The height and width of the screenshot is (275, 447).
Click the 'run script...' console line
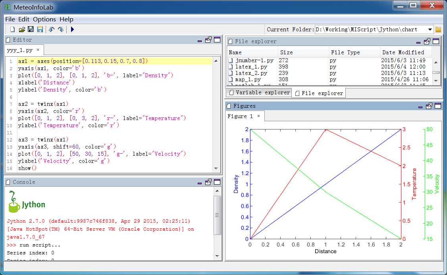[40, 245]
